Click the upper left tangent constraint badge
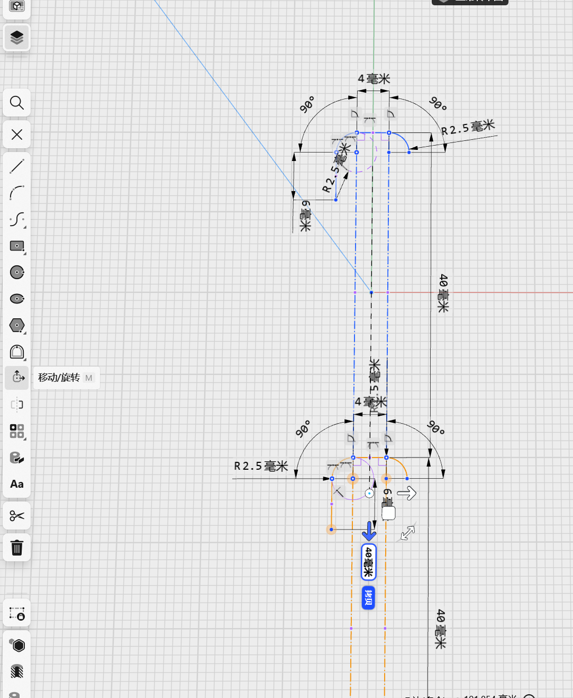This screenshot has width=573, height=698. click(354, 113)
